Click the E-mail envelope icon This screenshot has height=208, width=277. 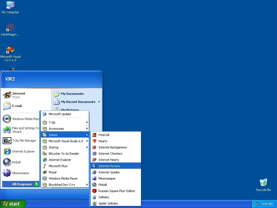pos(7,106)
